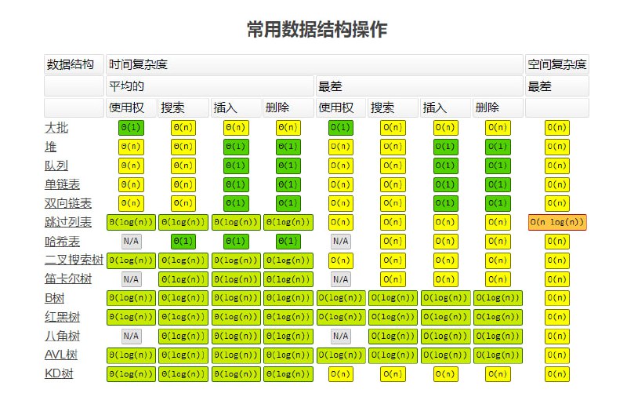Click the O(n) worst search cell for 堆
This screenshot has width=627, height=404.
(393, 147)
